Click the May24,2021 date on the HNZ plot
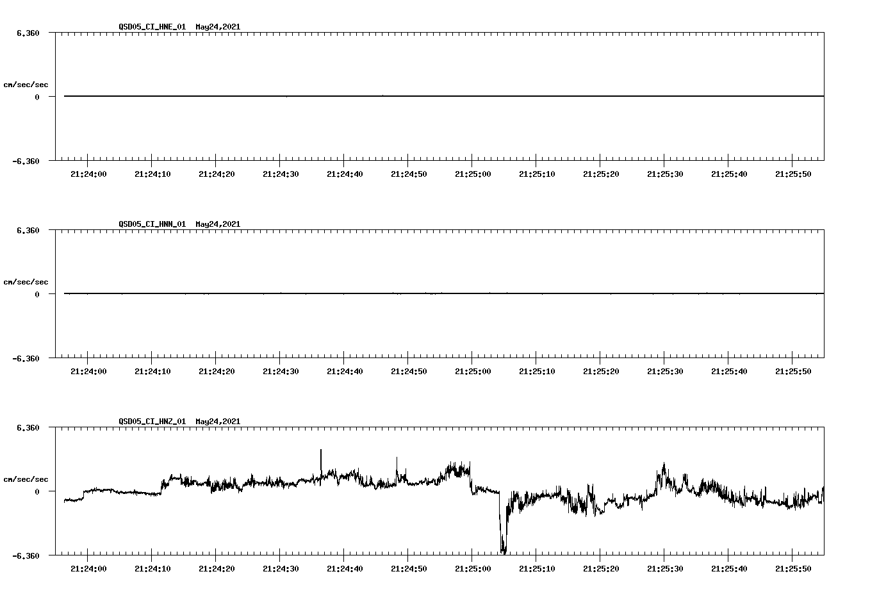Screen dimensions: 870x592 (217, 421)
